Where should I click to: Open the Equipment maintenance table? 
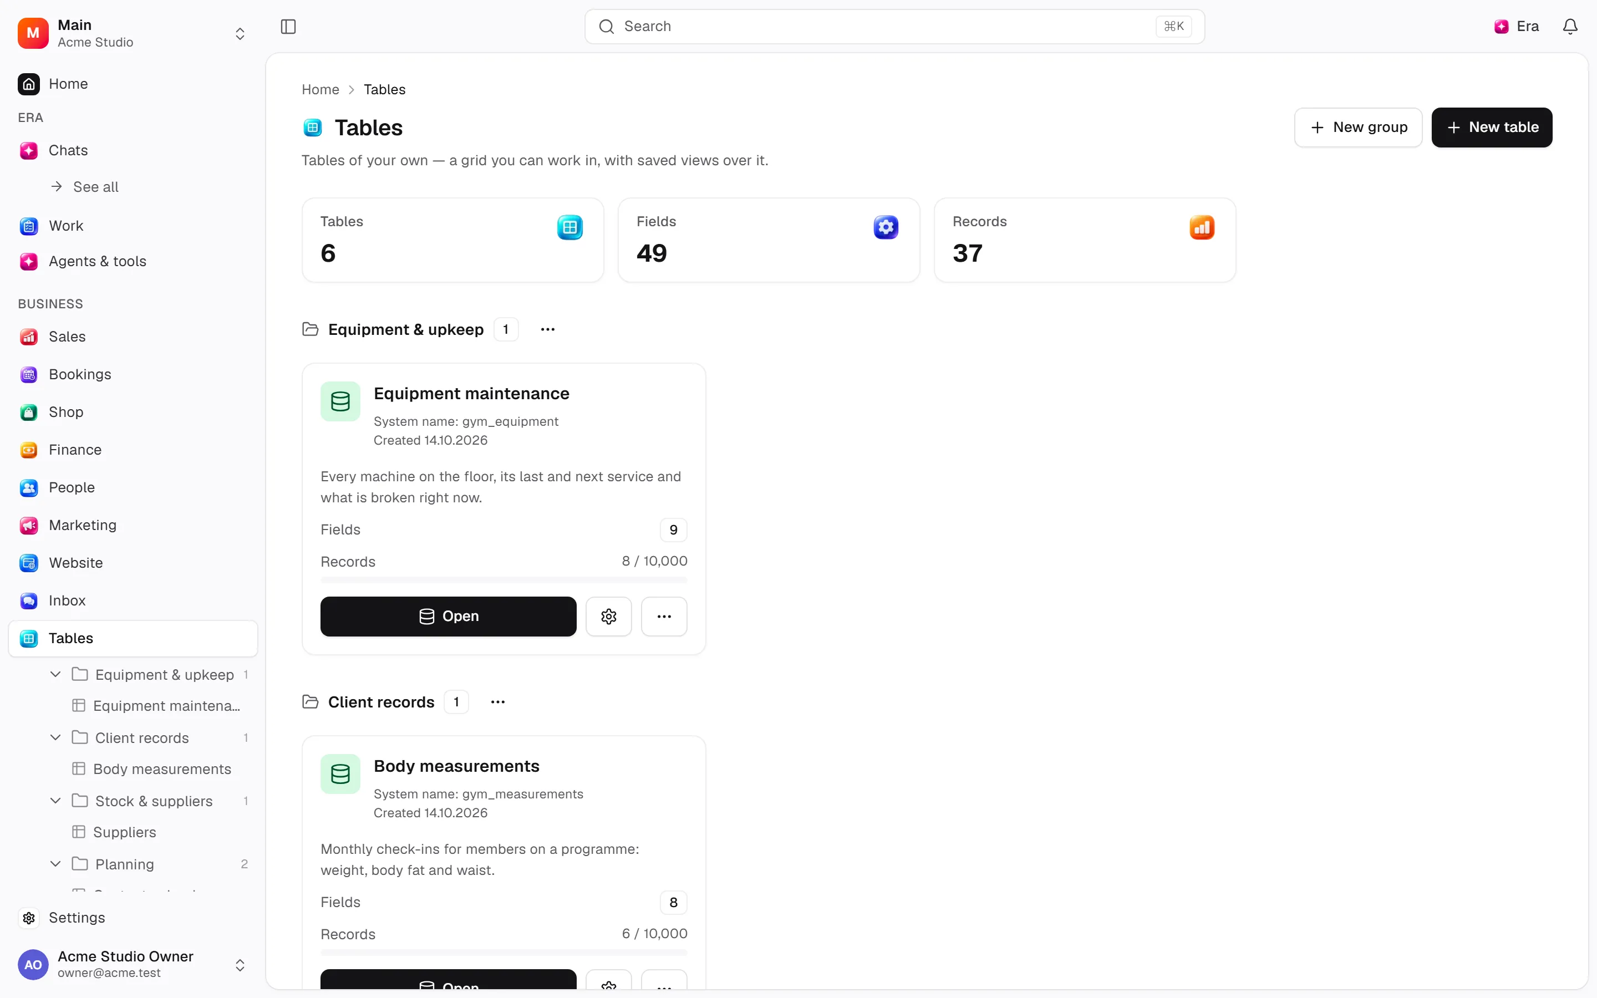[x=448, y=617]
